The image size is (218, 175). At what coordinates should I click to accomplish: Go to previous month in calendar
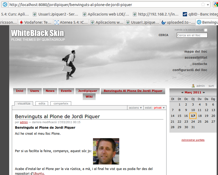[182, 92]
